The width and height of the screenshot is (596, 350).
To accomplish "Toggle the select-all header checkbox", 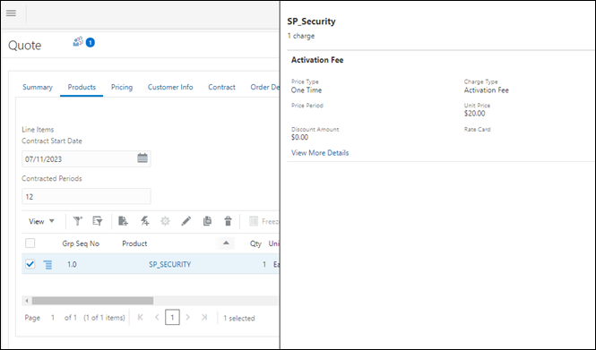I will (x=30, y=243).
